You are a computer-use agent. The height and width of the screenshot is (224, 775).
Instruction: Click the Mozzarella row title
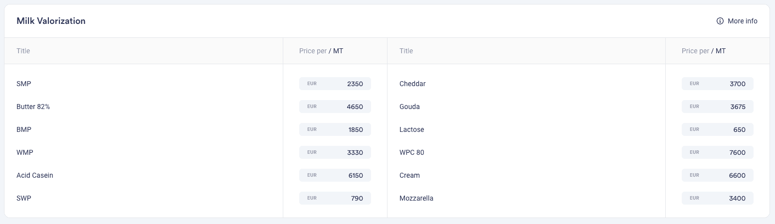[x=416, y=198]
